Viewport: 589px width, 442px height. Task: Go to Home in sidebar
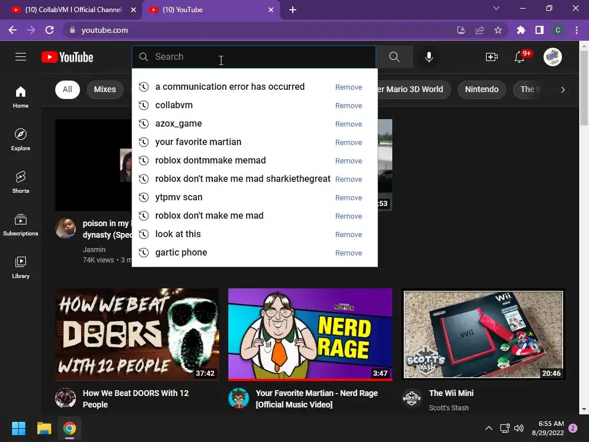coord(21,97)
